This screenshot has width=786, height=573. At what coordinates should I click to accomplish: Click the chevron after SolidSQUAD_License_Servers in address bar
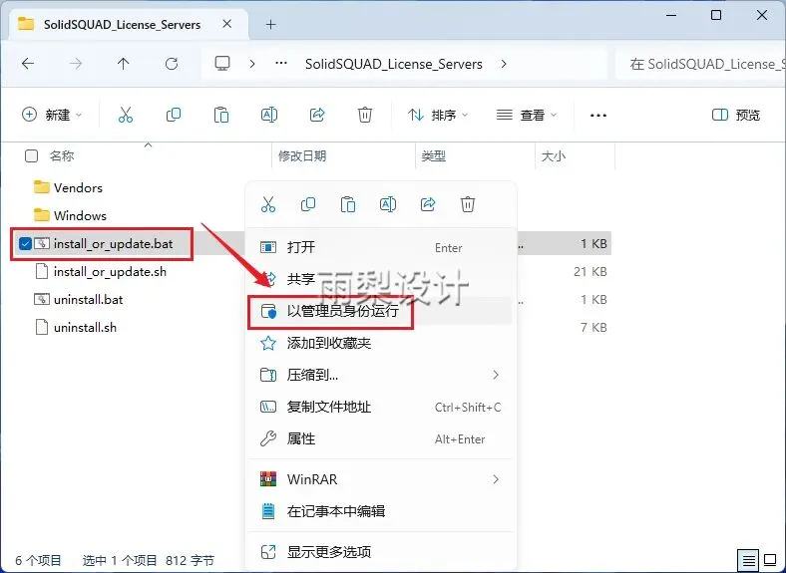point(504,64)
